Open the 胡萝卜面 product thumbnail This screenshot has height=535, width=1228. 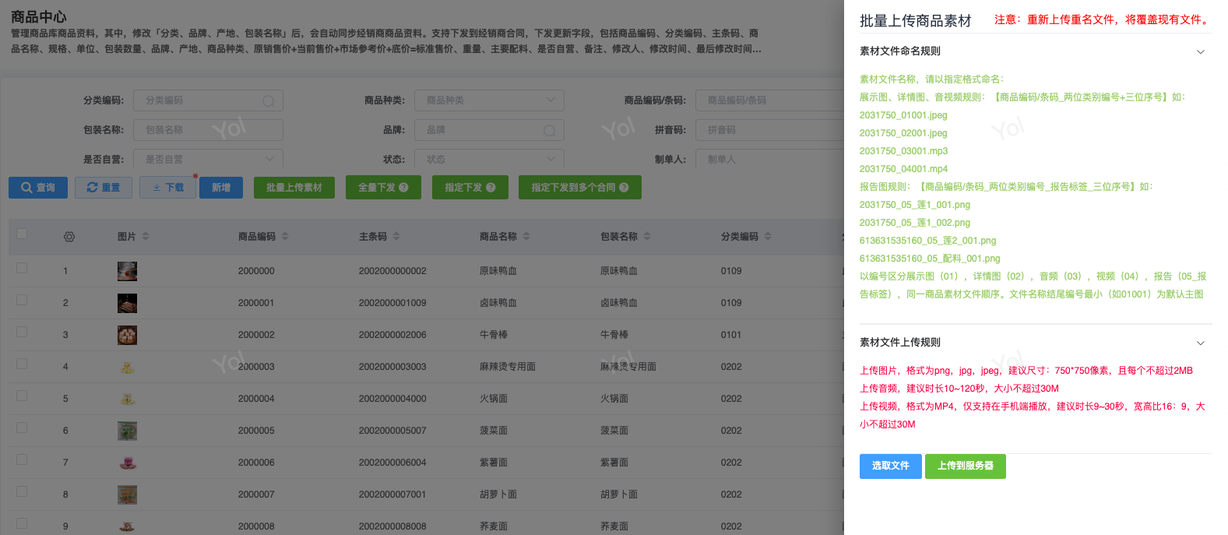click(x=127, y=495)
